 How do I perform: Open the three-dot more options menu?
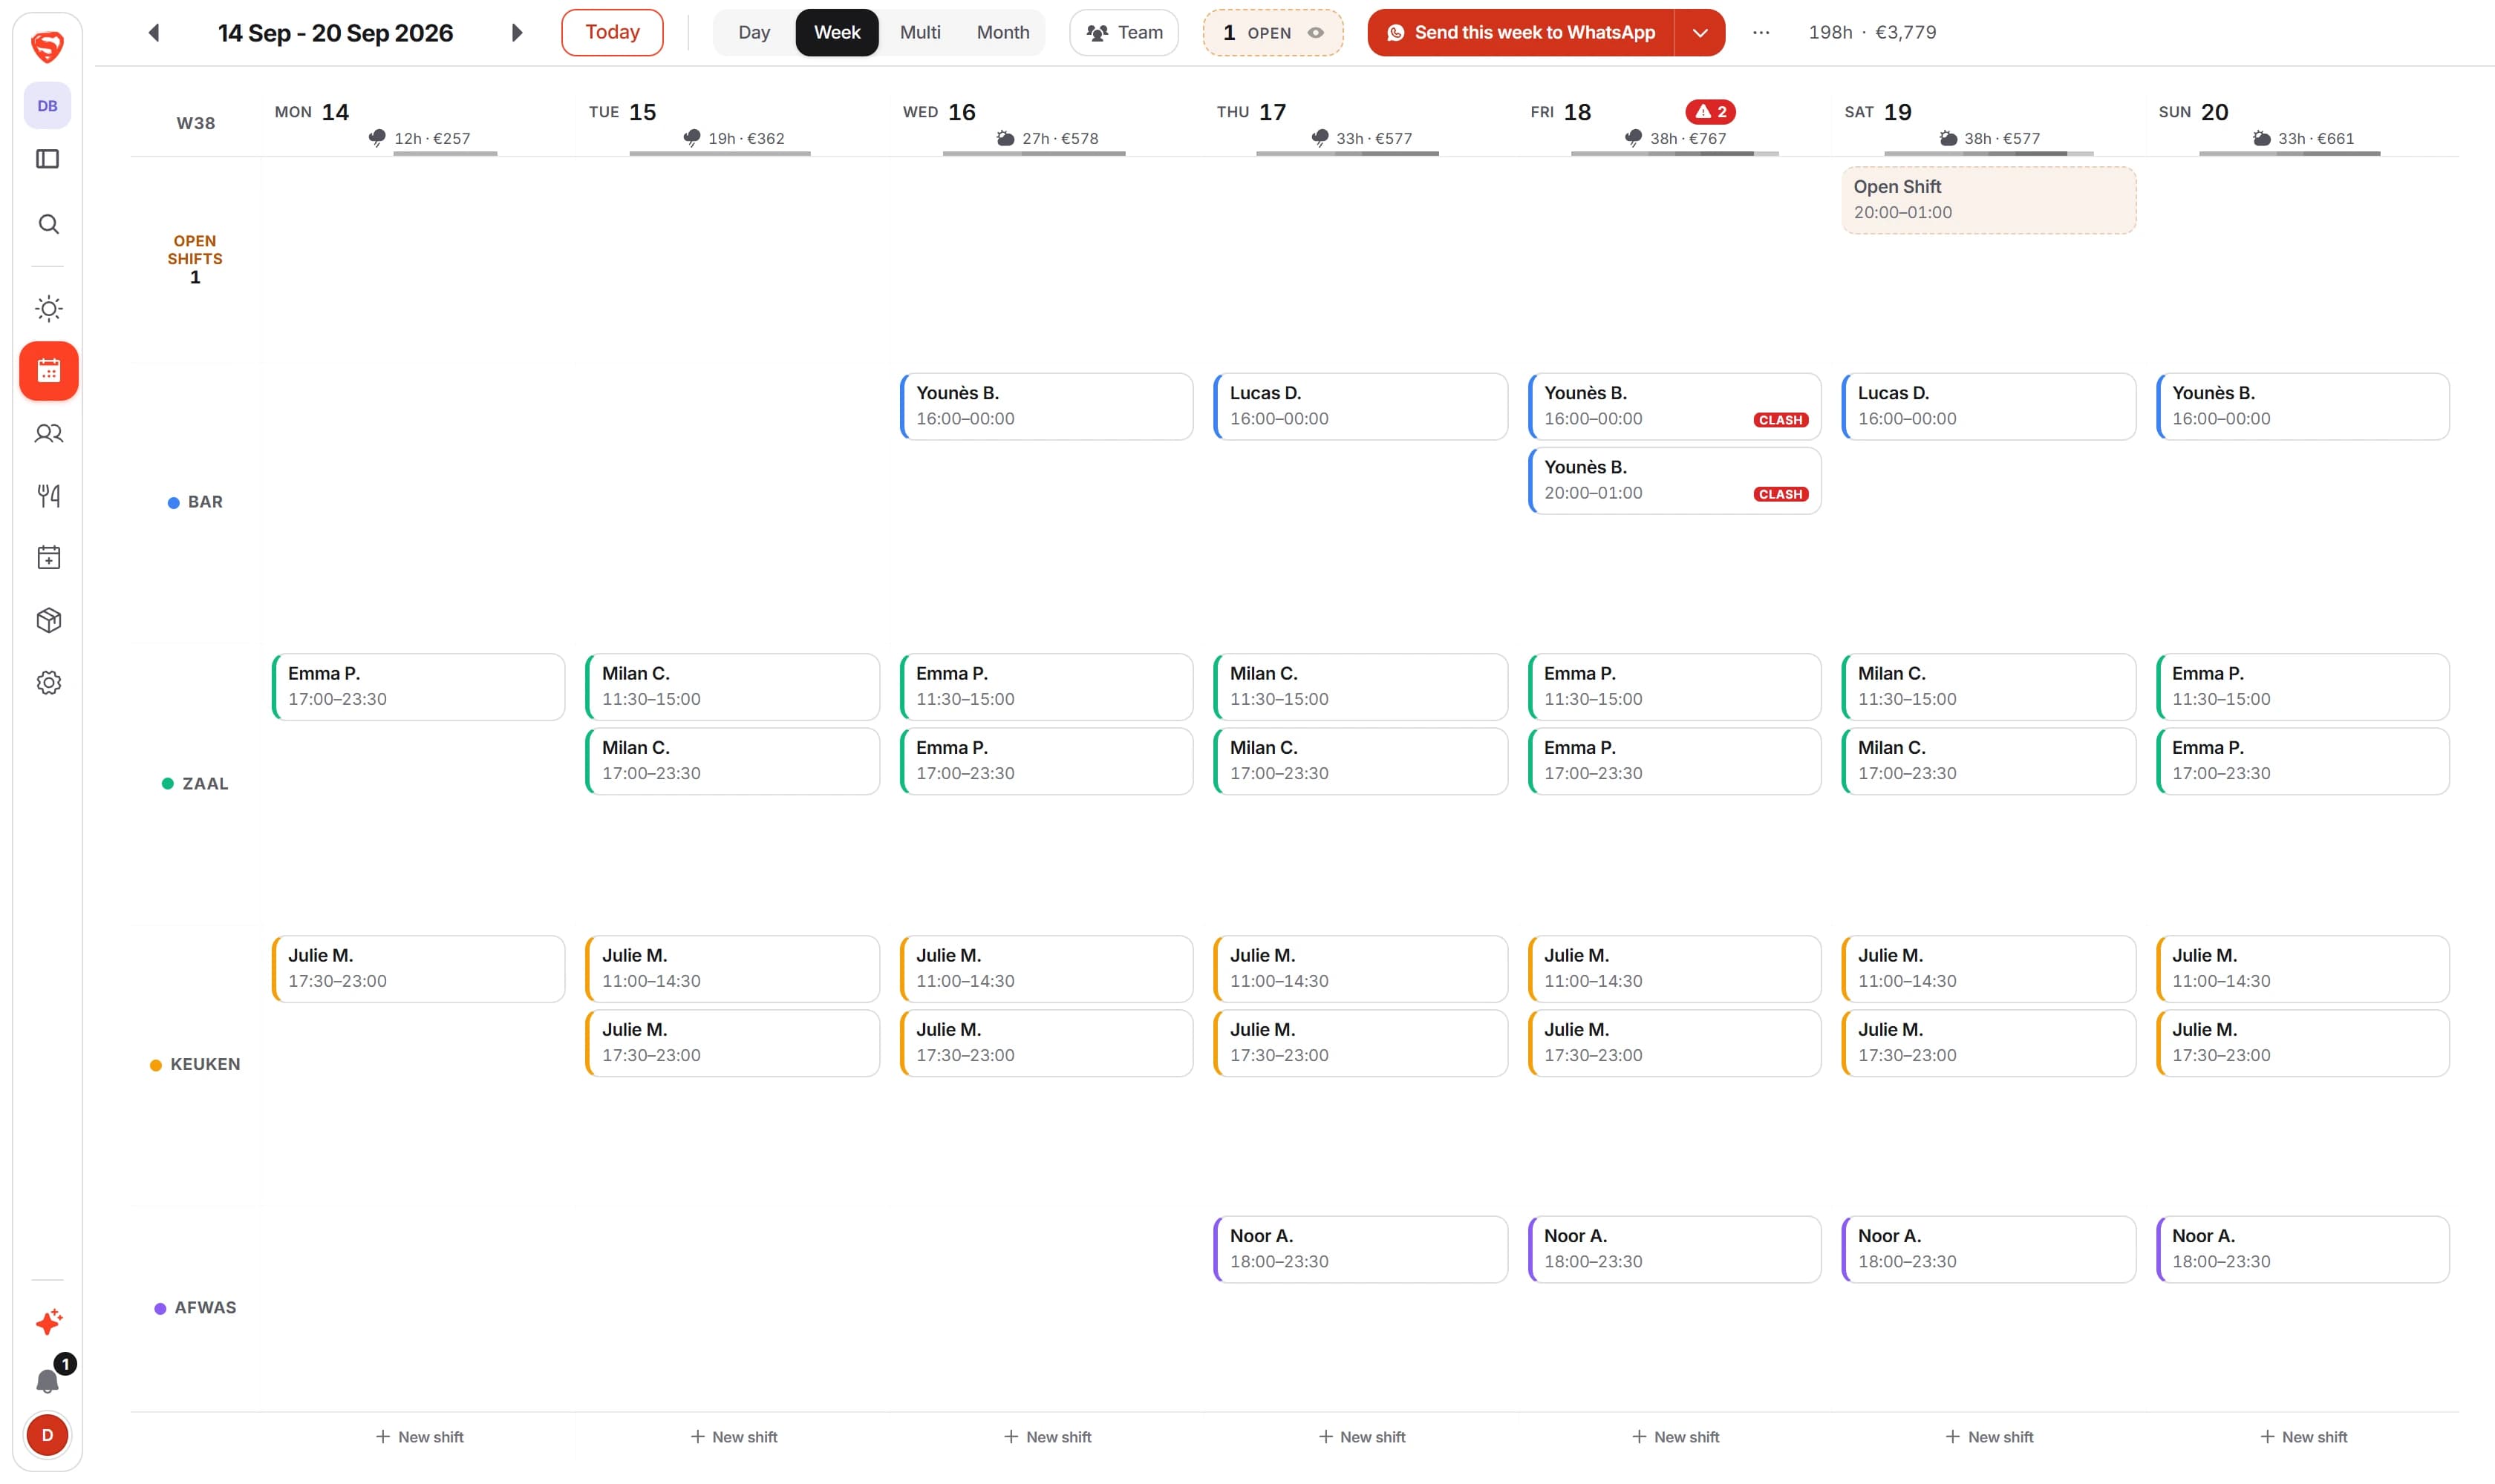point(1761,33)
